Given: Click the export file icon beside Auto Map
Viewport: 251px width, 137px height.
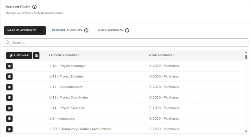Looking at the screenshot, I should (36, 56).
